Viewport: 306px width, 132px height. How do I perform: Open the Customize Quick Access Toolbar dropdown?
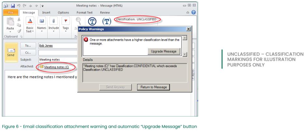point(43,6)
